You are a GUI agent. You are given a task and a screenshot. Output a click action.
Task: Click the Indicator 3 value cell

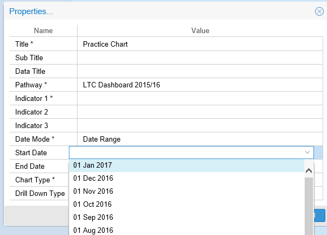pos(200,126)
